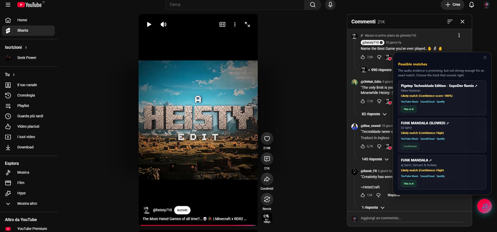Go to Home in sidebar
The height and width of the screenshot is (232, 497).
(x=29, y=20)
